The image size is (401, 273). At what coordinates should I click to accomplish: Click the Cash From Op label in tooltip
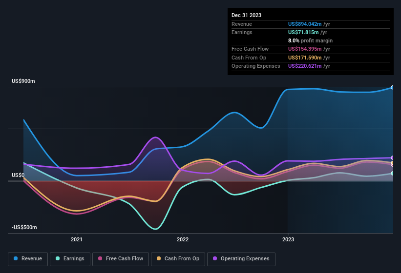point(249,58)
